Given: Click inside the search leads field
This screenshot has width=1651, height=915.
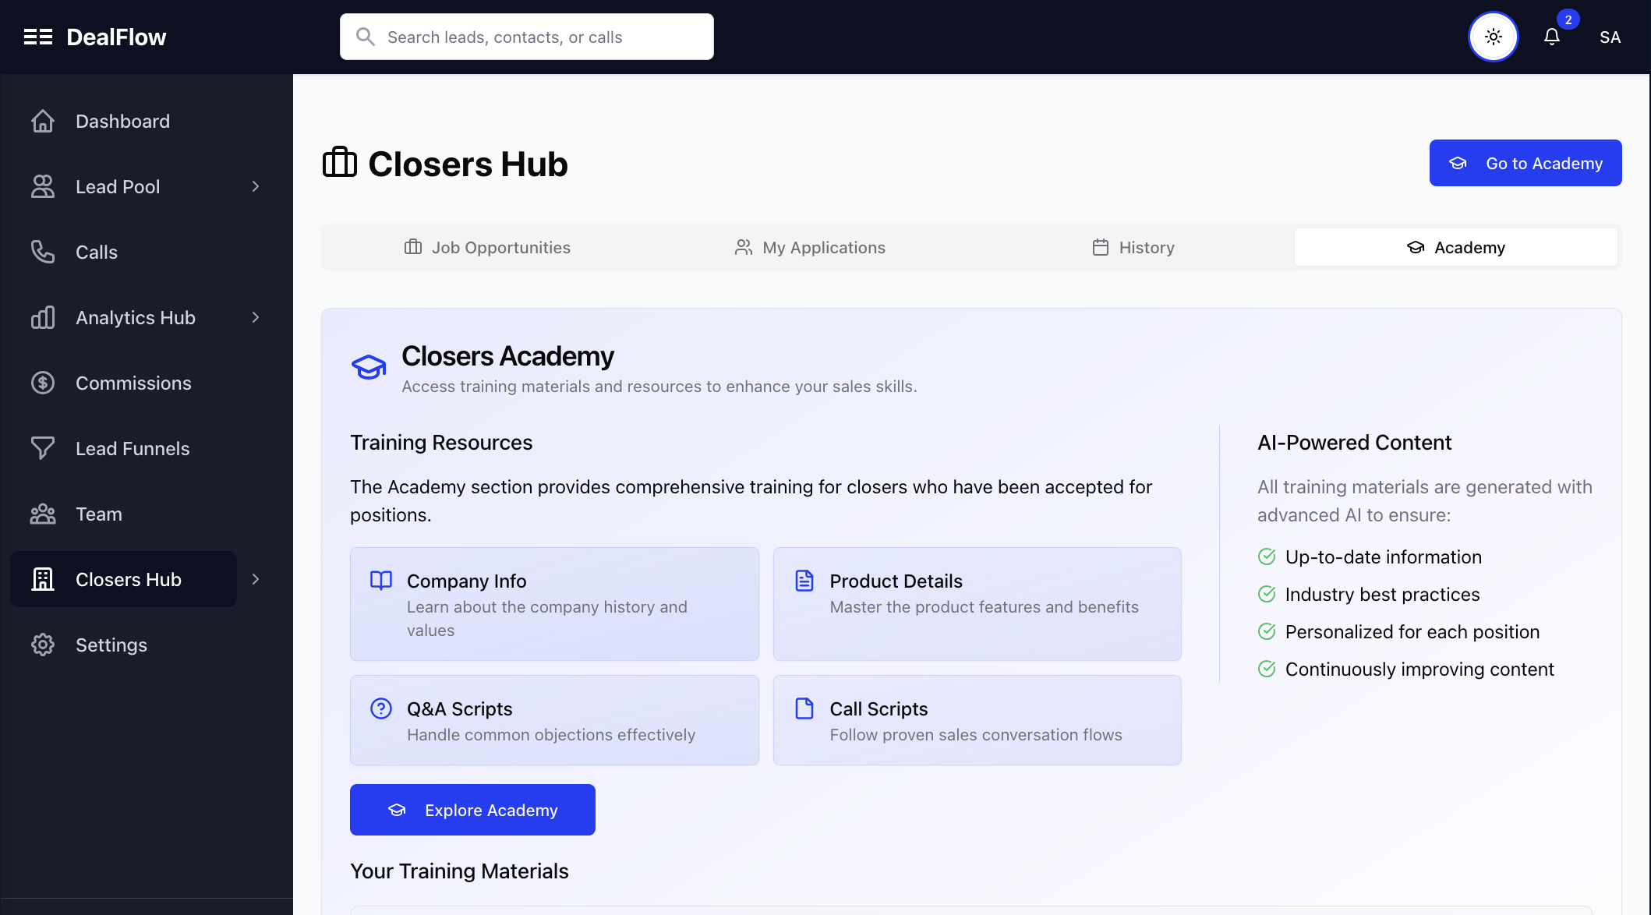Looking at the screenshot, I should point(526,36).
